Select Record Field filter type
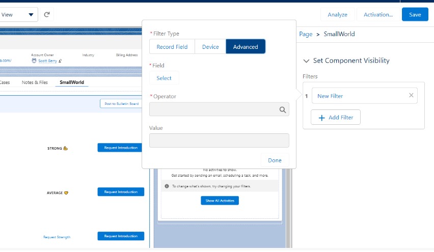The height and width of the screenshot is (252, 434). [172, 47]
